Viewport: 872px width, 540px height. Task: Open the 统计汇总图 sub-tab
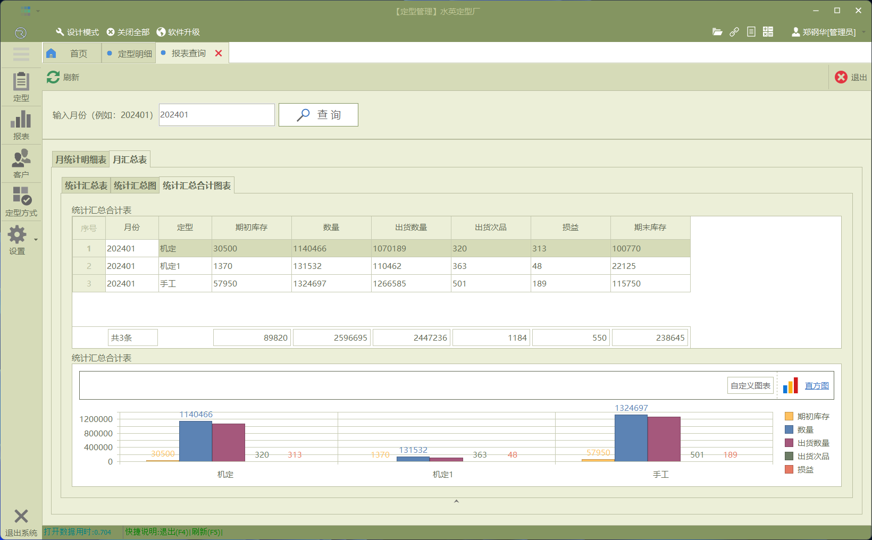click(135, 185)
